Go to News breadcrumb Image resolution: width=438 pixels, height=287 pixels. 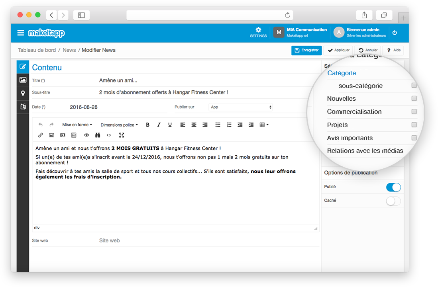[x=69, y=50]
